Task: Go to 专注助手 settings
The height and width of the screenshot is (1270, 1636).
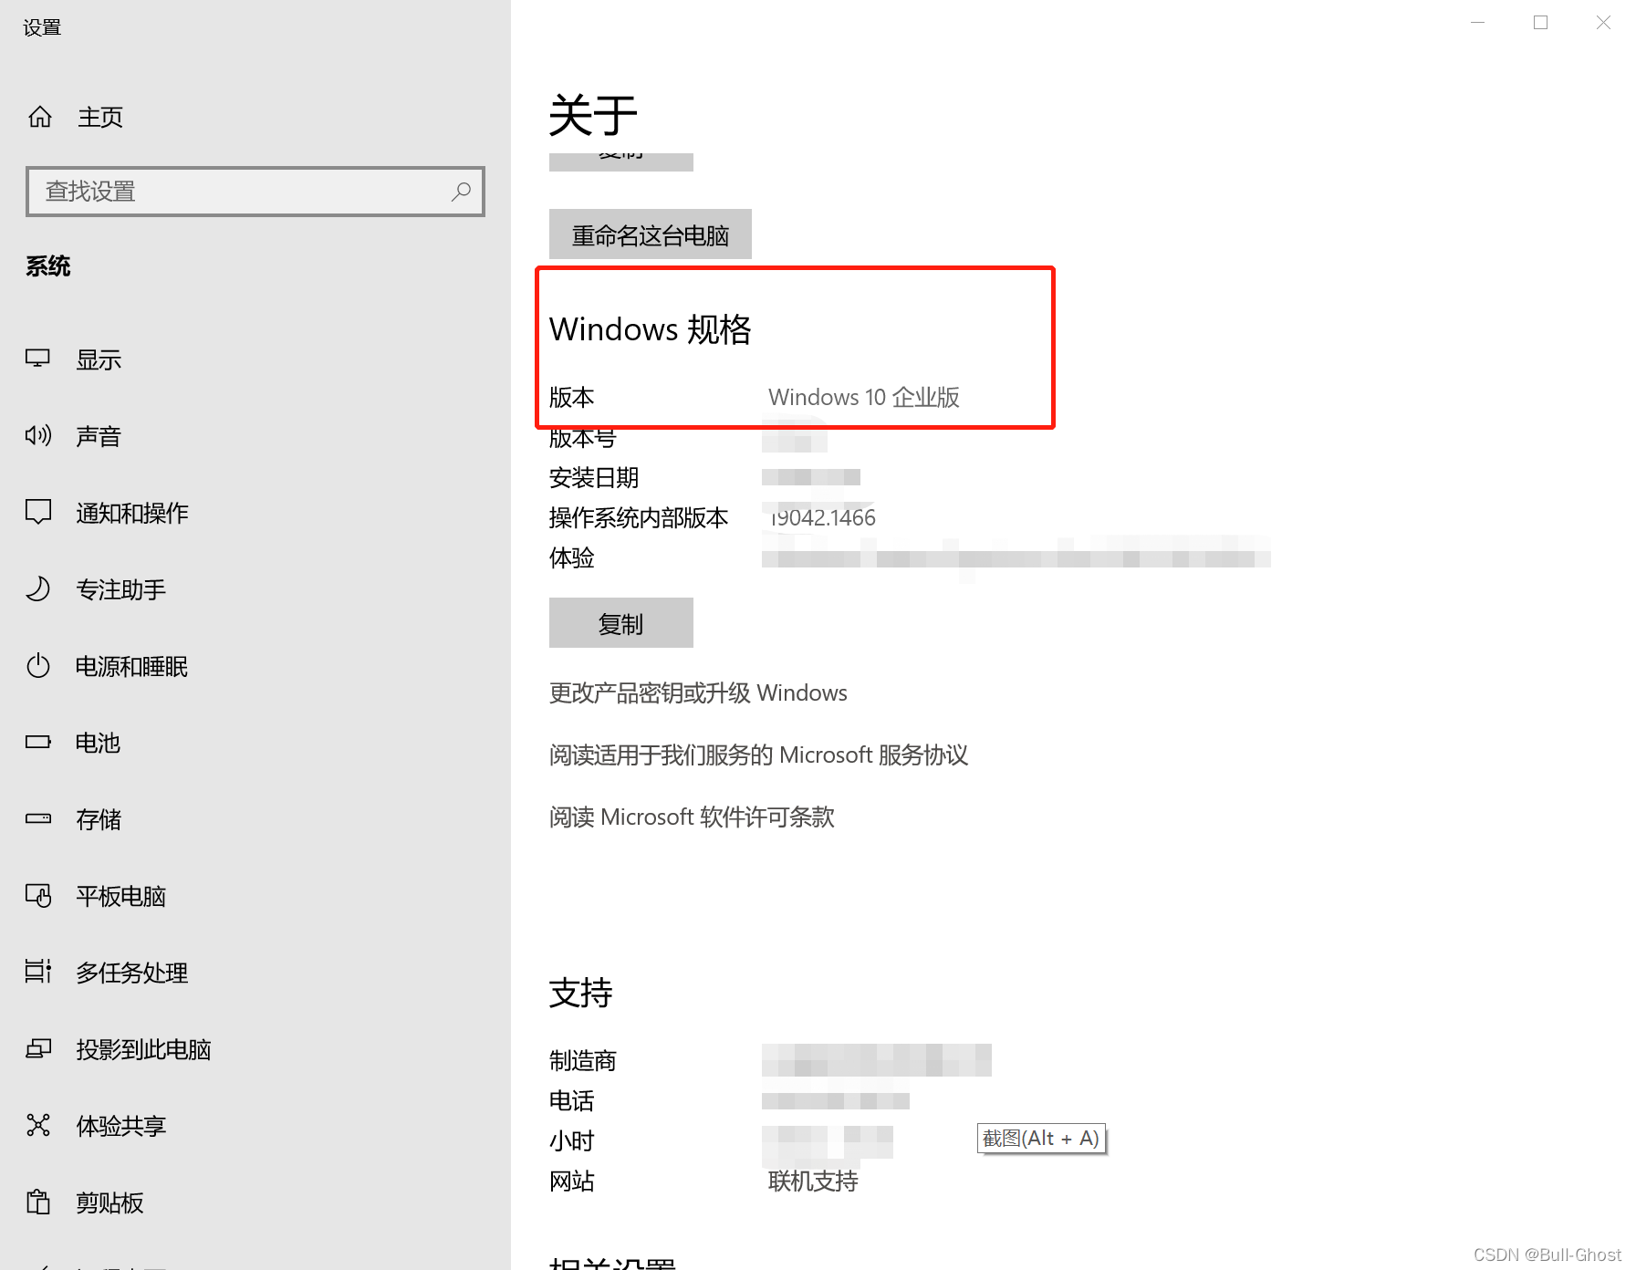Action: click(255, 589)
